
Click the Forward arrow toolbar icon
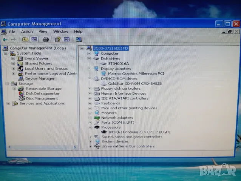14,40
